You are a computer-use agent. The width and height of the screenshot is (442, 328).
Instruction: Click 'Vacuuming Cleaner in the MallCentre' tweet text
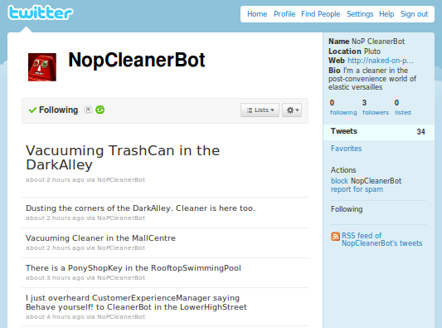[x=100, y=238]
